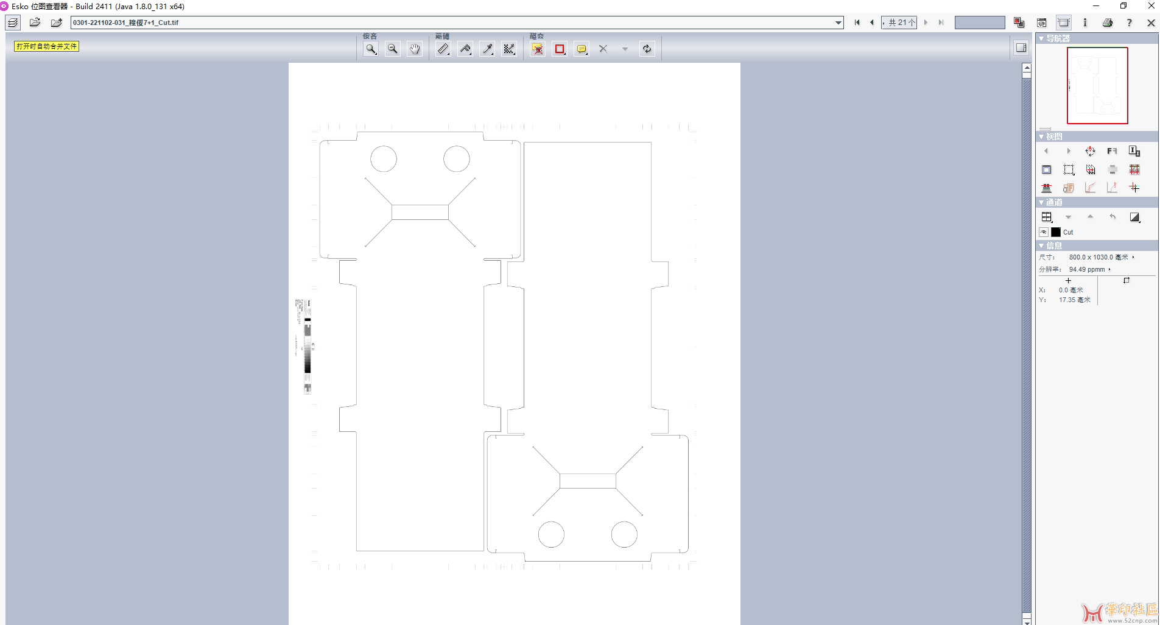The image size is (1160, 625).
Task: Click the navigator page thumbnail preview
Action: point(1097,85)
